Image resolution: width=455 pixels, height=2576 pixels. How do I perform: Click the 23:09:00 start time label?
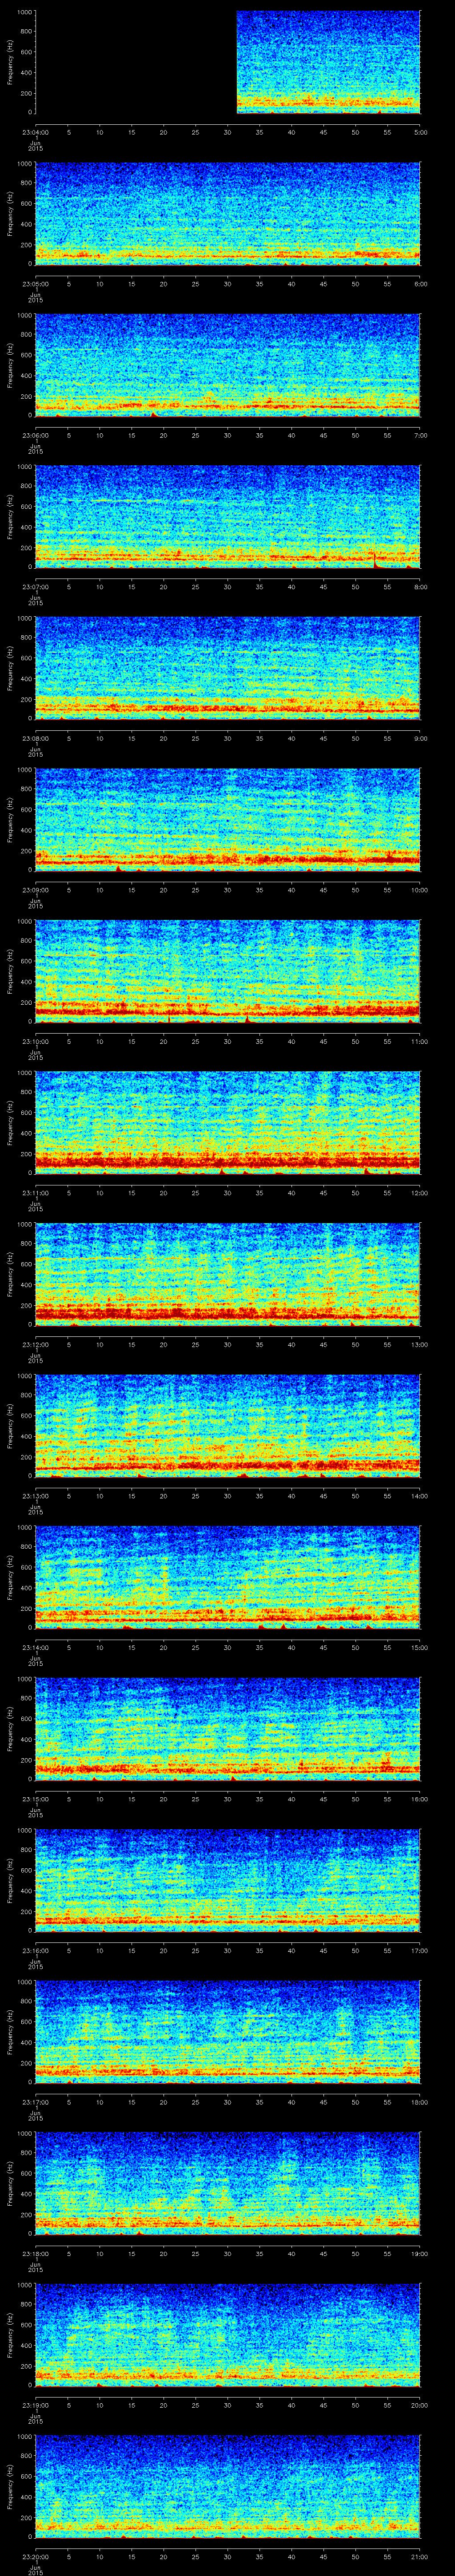click(35, 890)
